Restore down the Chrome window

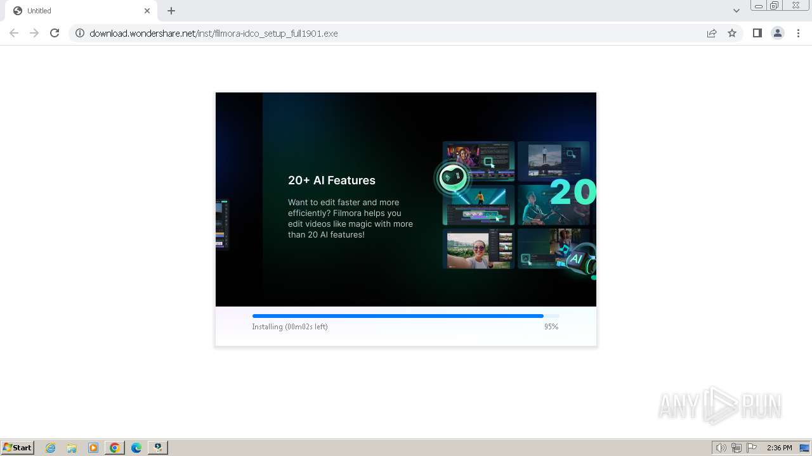[x=775, y=6]
